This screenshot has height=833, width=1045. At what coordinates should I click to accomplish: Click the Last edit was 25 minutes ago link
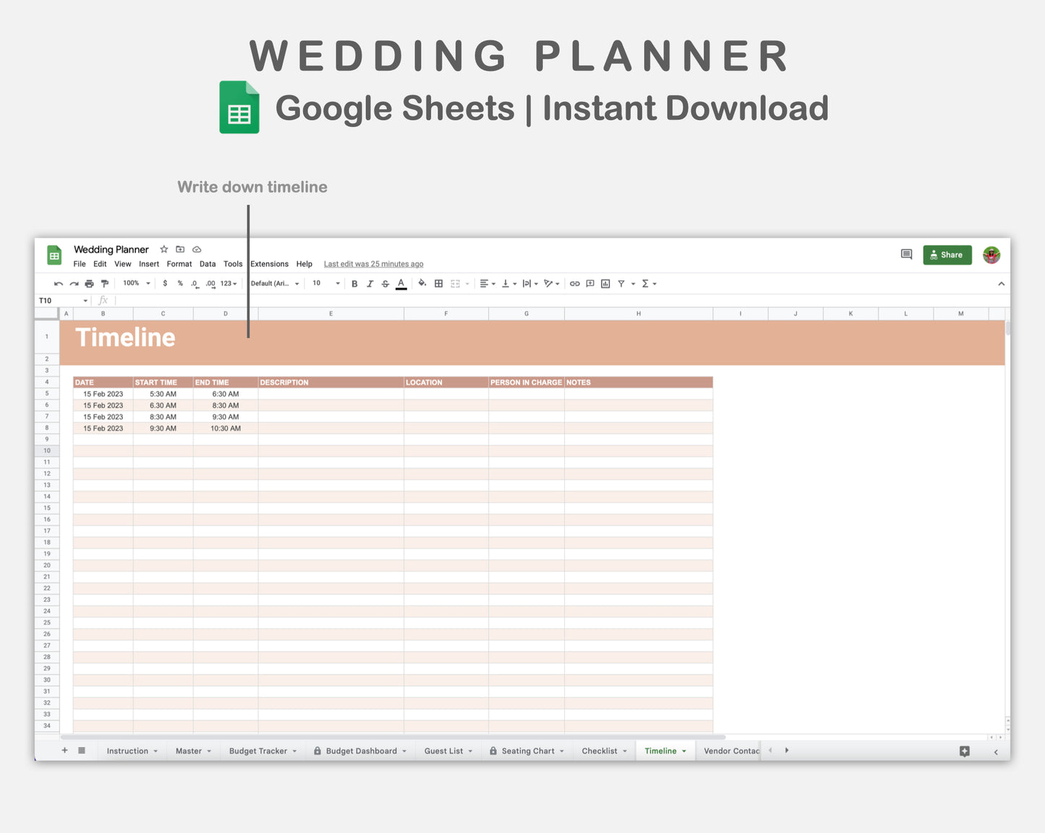point(373,264)
